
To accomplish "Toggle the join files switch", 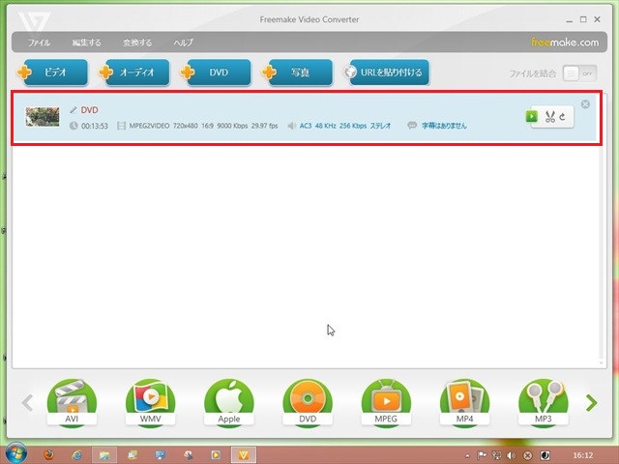I will click(577, 72).
